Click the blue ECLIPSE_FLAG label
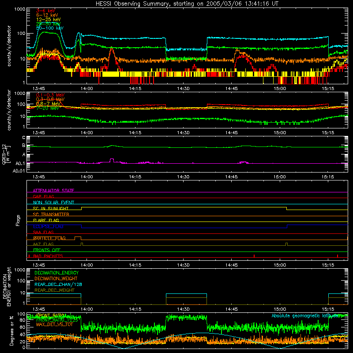The width and height of the screenshot is (353, 353). pyautogui.click(x=48, y=226)
